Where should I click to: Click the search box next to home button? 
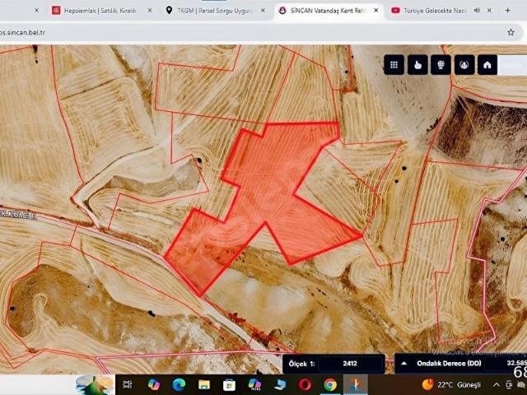click(512, 65)
